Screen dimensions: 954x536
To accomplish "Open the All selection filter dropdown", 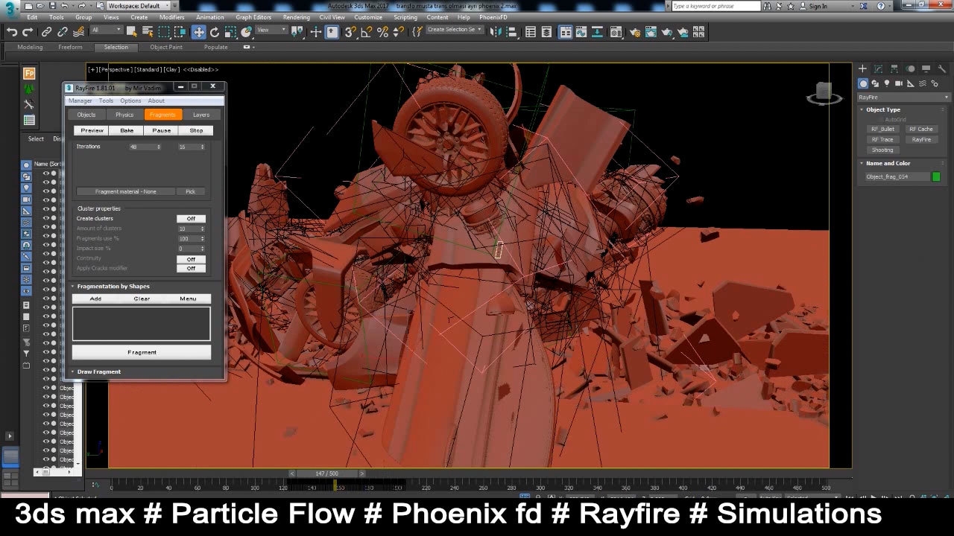I will 106,30.
